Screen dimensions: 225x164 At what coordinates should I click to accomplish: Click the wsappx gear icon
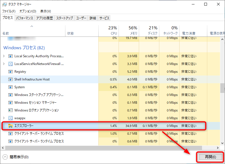point(11,118)
